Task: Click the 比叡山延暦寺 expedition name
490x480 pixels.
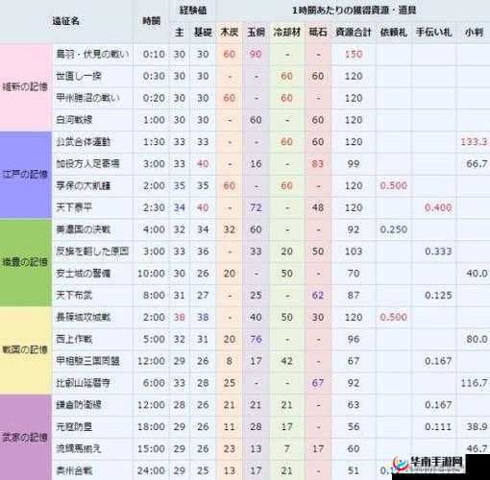Action: coord(84,383)
